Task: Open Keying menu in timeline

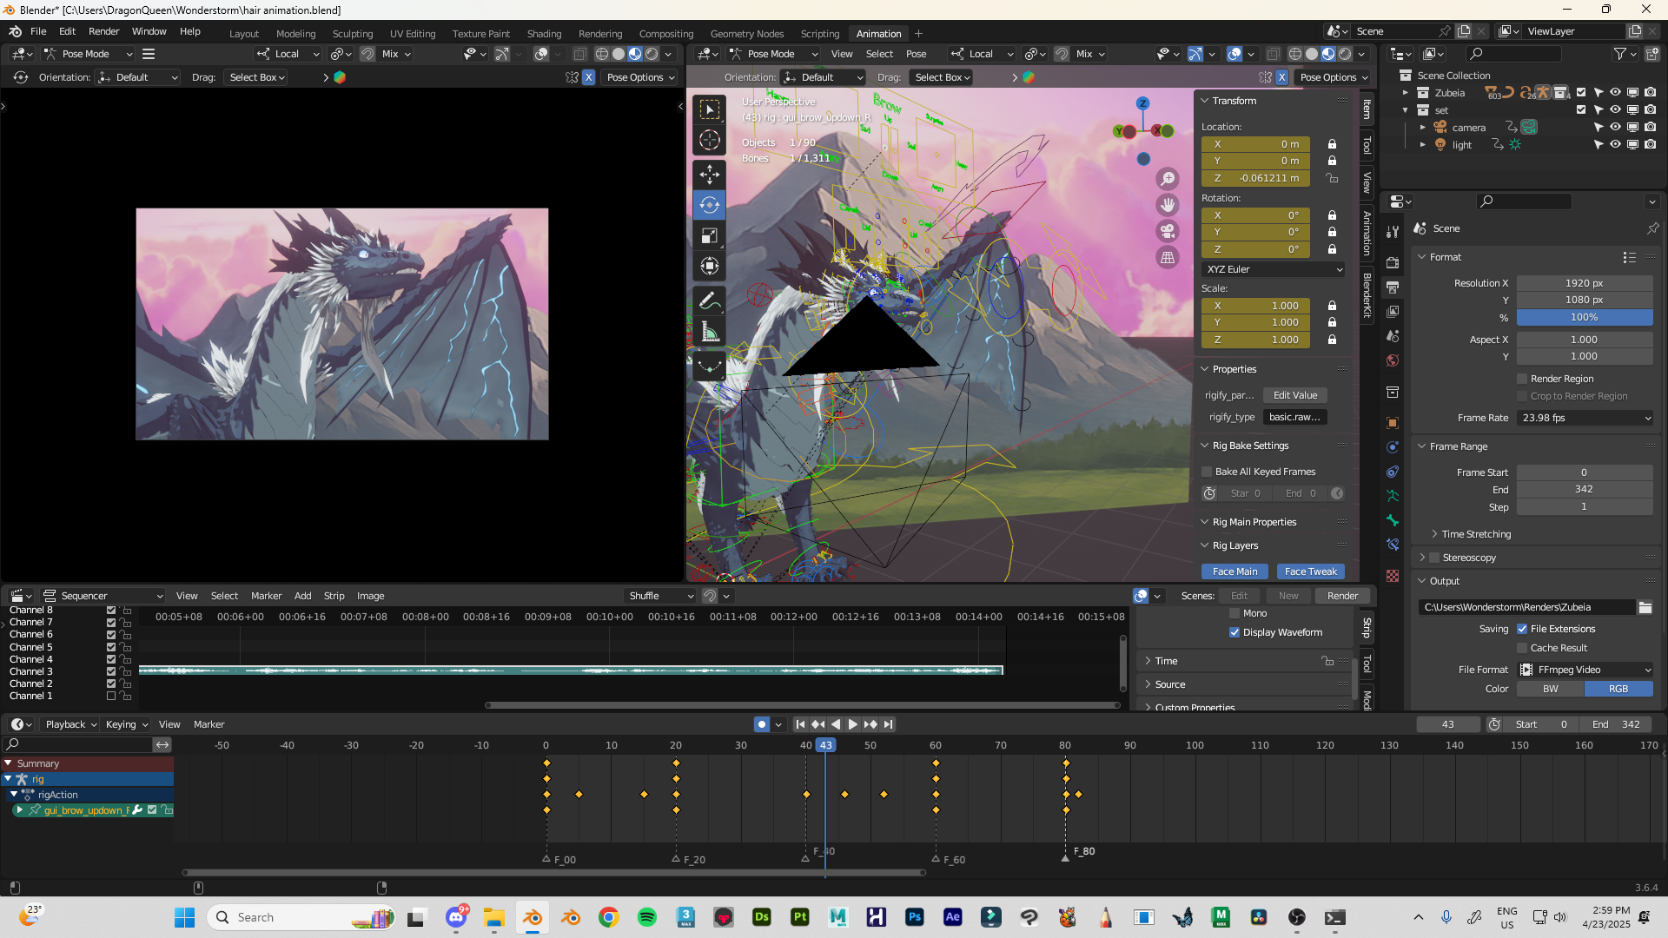Action: 126,724
